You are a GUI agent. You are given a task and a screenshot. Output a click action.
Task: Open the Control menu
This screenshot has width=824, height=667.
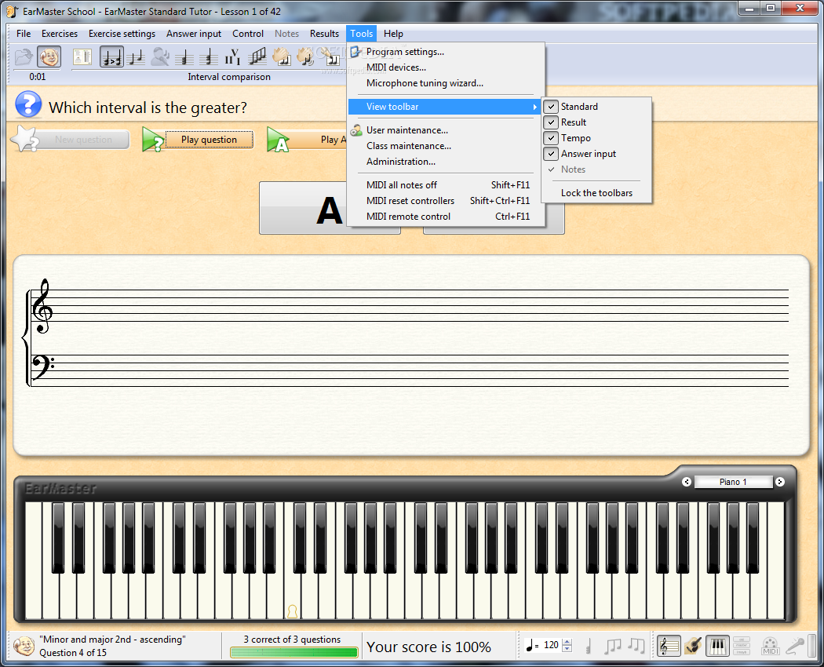(248, 34)
